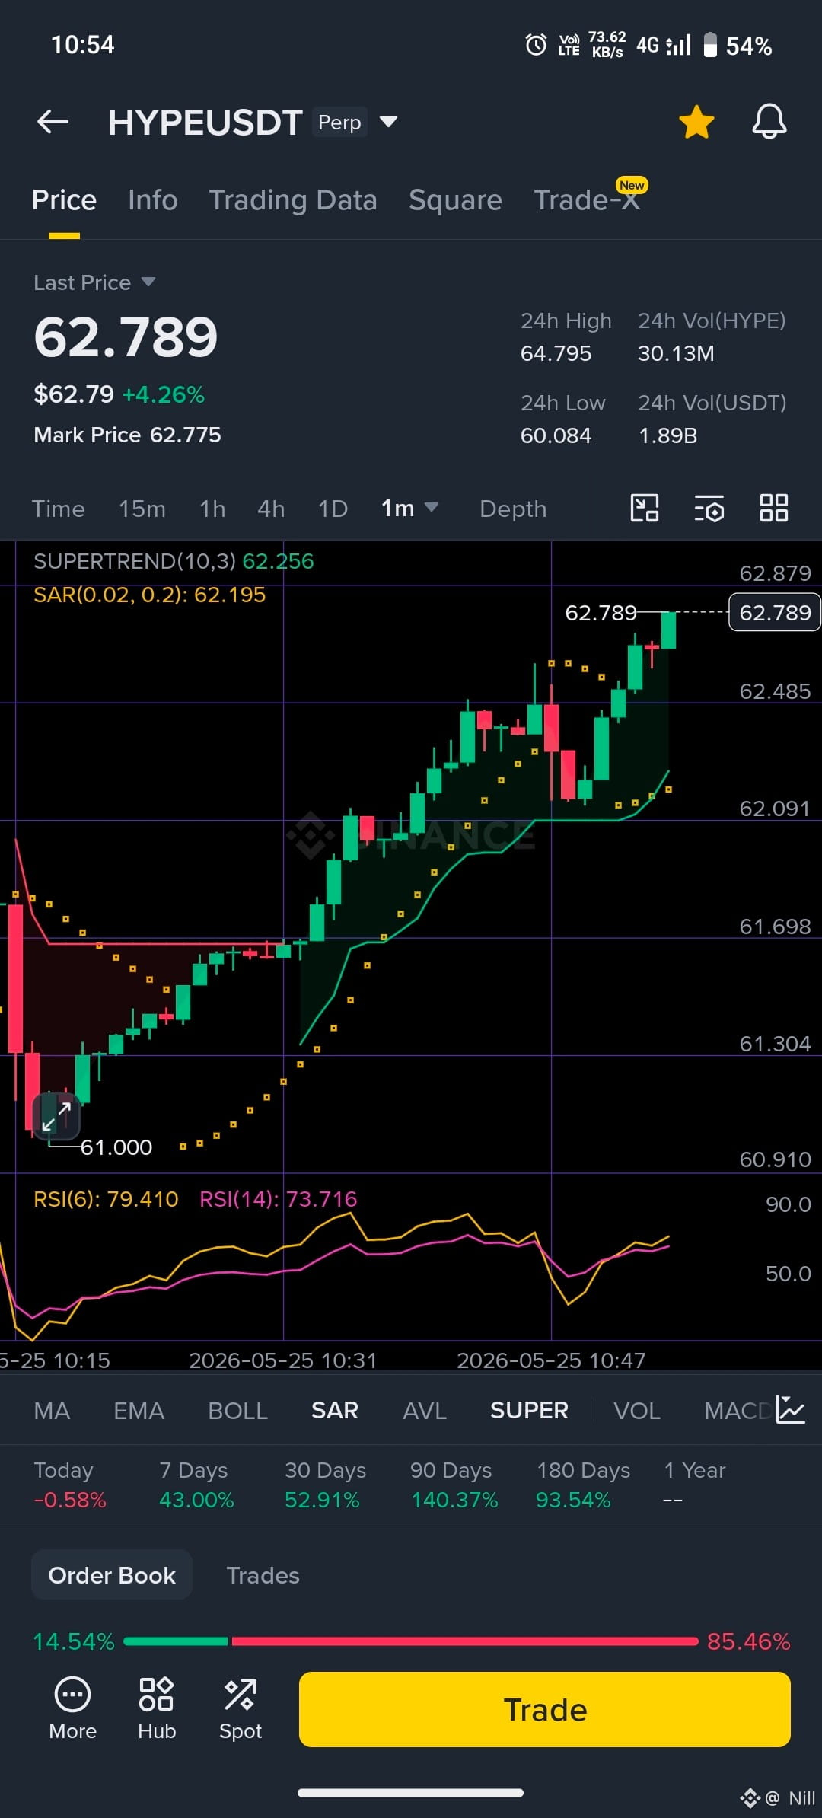Open the Trade-X tab
The width and height of the screenshot is (822, 1818).
coord(587,200)
